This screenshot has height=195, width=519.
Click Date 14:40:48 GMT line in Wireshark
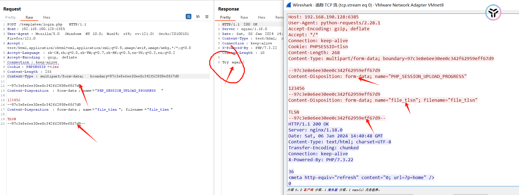click(x=336, y=136)
